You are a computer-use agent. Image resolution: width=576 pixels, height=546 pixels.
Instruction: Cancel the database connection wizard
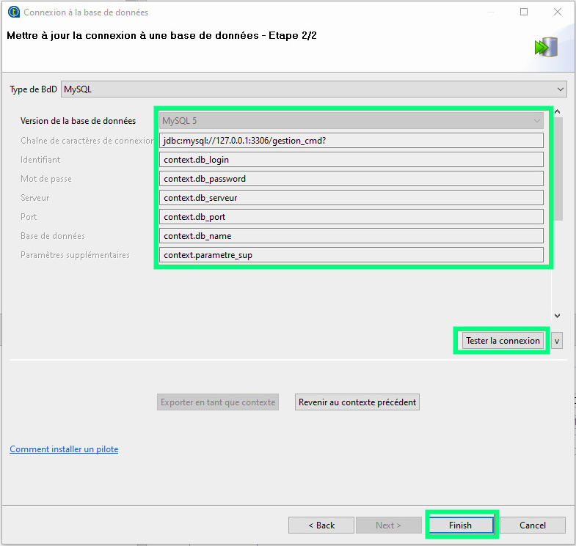tap(533, 525)
